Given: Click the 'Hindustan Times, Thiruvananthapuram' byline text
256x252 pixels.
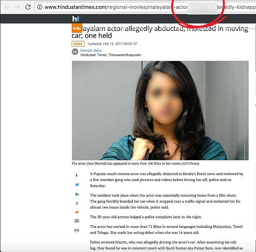Looking at the screenshot, I should (x=110, y=55).
